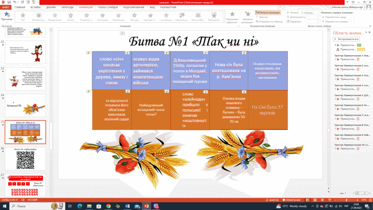Select the 'Нет' (None) animation effect
The width and height of the screenshot is (373, 210).
23,17
